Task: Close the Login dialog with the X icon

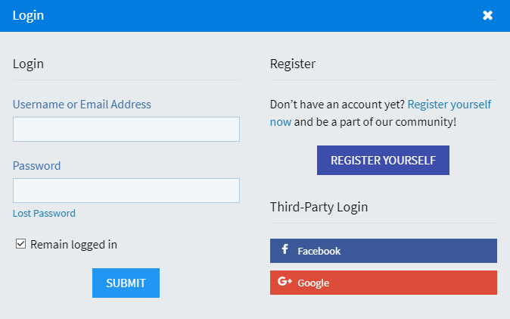Action: point(487,15)
